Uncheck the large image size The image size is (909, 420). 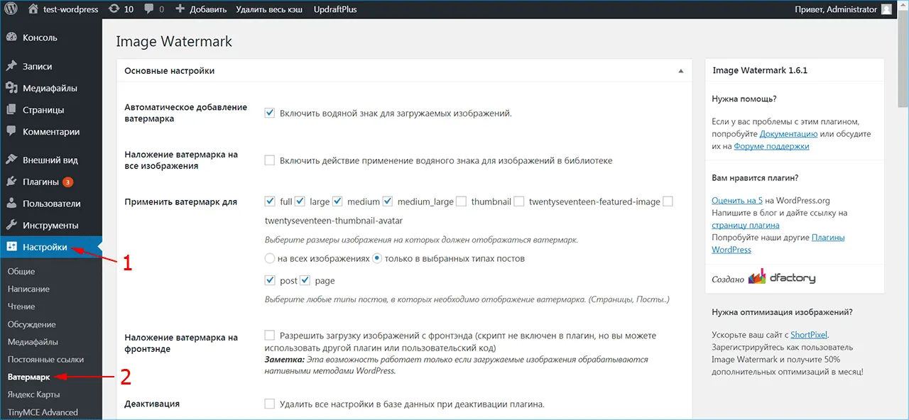[300, 201]
